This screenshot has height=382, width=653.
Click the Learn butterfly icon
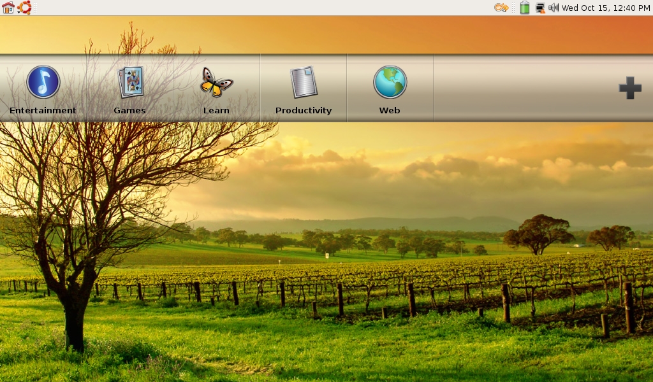[216, 82]
